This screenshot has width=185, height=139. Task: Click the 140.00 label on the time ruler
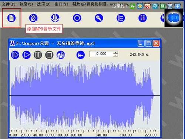click(101, 135)
